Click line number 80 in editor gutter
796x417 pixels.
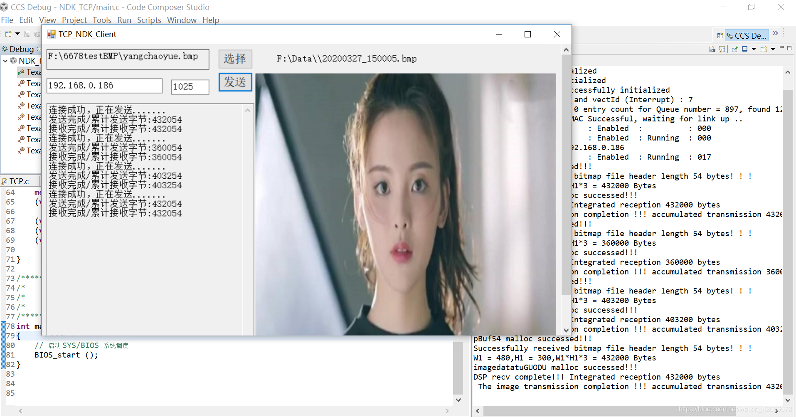point(10,345)
